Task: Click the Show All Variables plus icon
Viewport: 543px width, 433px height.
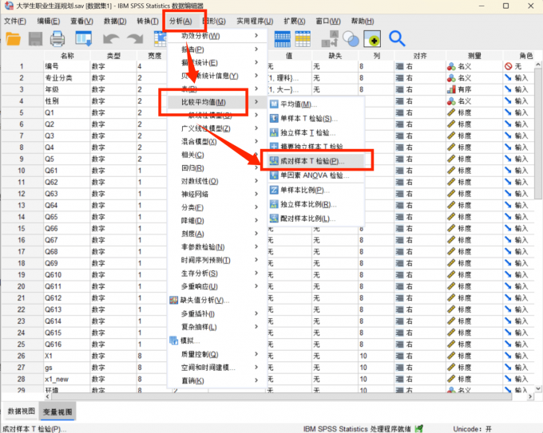Action: pyautogui.click(x=372, y=39)
